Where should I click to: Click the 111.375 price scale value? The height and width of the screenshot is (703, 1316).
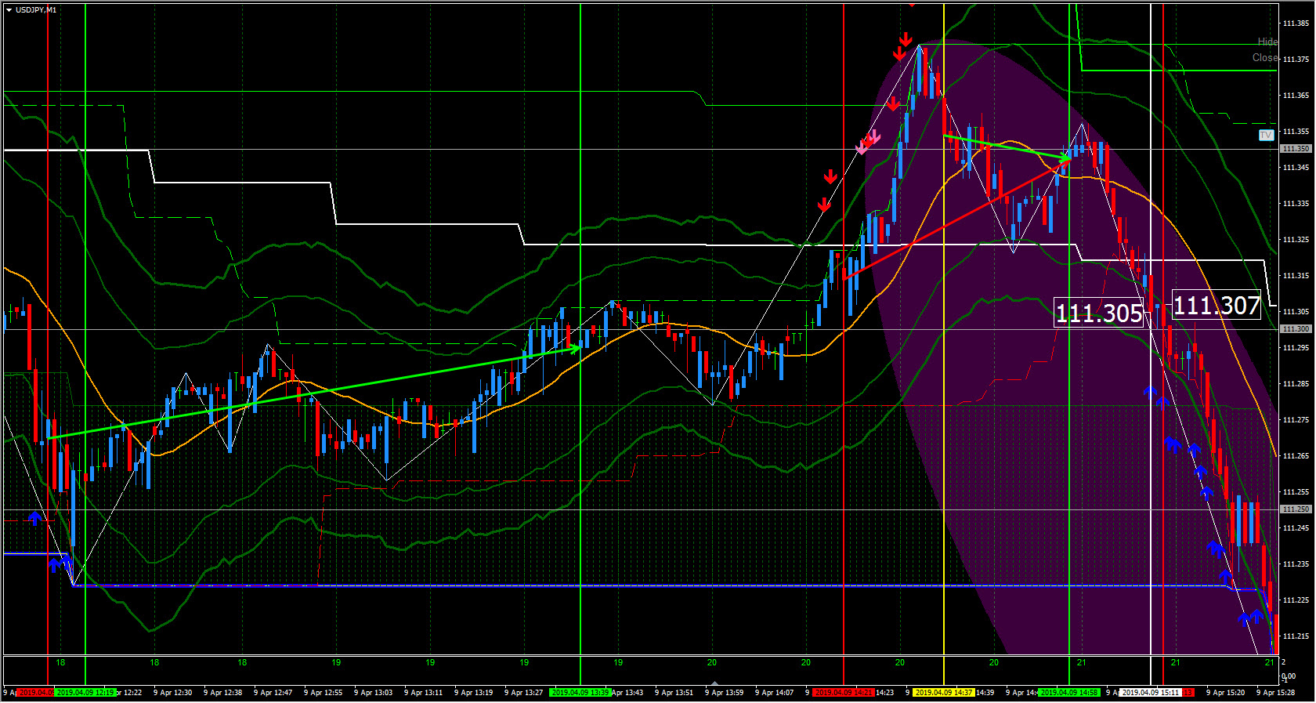(1296, 60)
